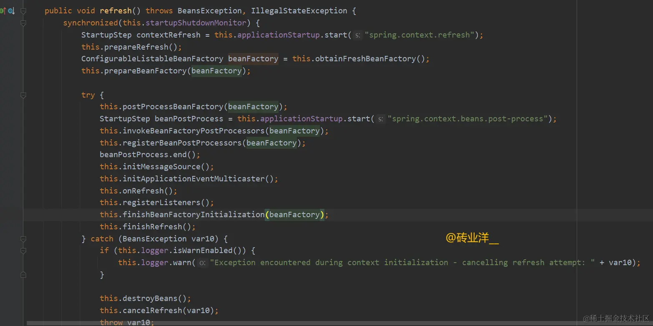Collapse the if isWarnEnabled fold marker
This screenshot has height=326, width=653.
[23, 251]
